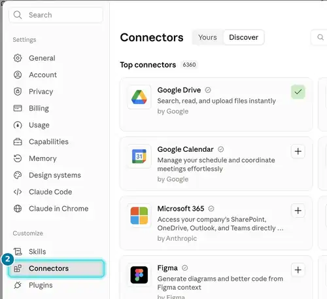The width and height of the screenshot is (327, 299).
Task: Open the Google Calendar connector title
Action: click(x=185, y=149)
